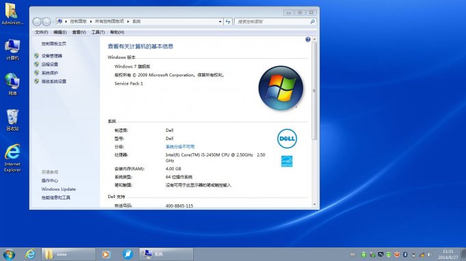This screenshot has width=466, height=261.
Task: Click the help question mark icon
Action: [308, 40]
